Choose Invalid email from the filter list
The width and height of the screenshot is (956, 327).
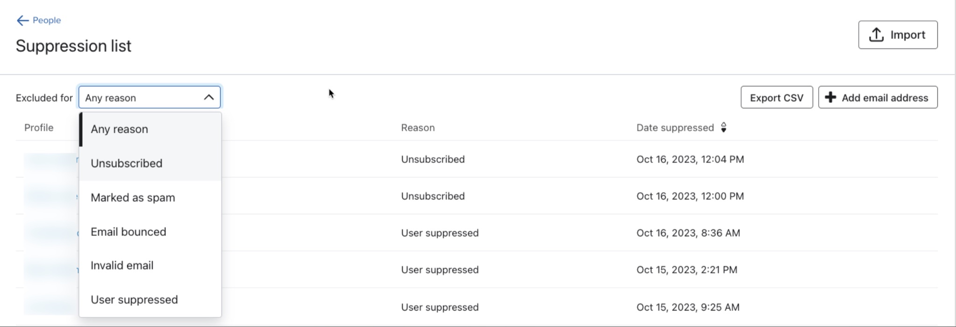(x=122, y=265)
